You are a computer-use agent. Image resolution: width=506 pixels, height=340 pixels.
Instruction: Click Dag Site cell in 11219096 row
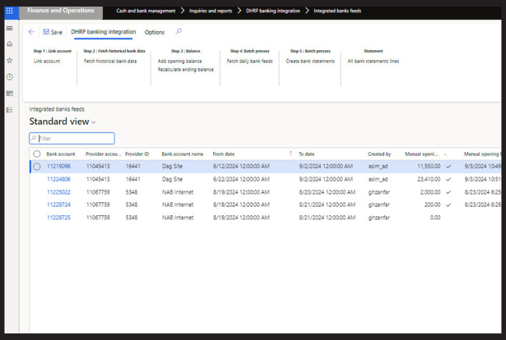tap(173, 166)
